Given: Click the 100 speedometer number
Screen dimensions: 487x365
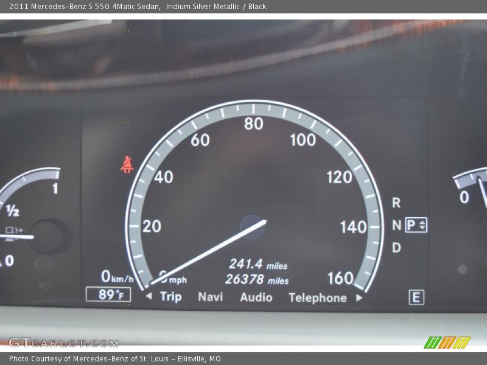Looking at the screenshot, I should coord(303,140).
